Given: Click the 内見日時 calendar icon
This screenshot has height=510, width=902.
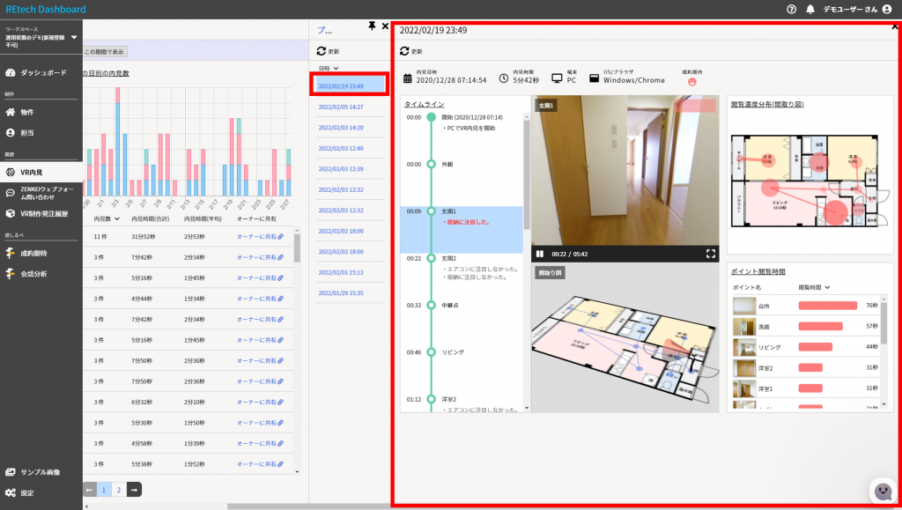Looking at the screenshot, I should tap(407, 78).
